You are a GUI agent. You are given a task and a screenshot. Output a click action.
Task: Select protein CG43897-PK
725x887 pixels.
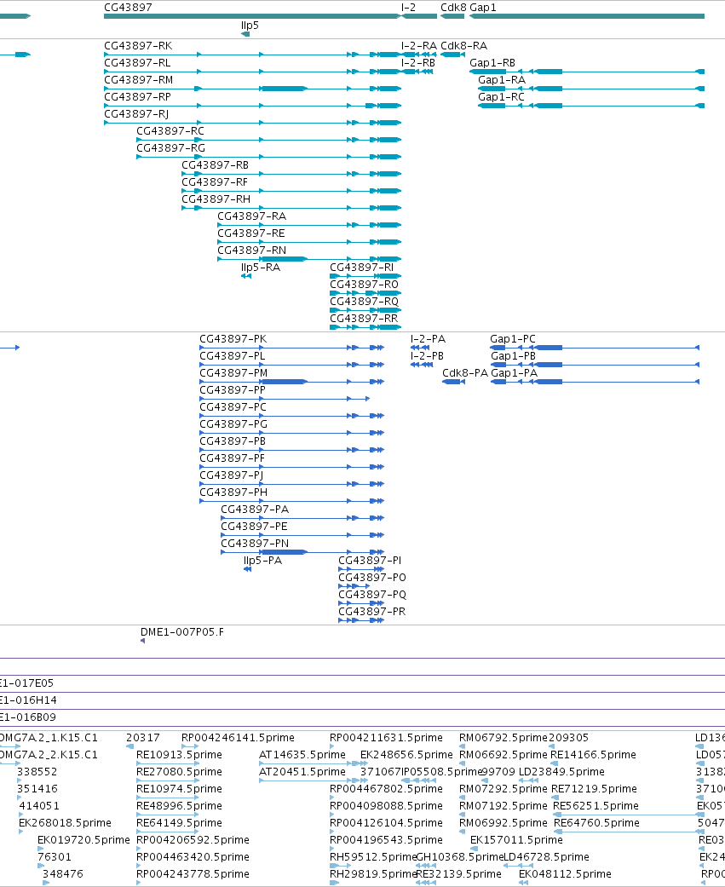click(292, 348)
